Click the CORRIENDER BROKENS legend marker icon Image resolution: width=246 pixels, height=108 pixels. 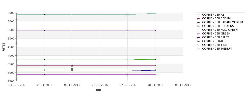pyautogui.click(x=199, y=26)
